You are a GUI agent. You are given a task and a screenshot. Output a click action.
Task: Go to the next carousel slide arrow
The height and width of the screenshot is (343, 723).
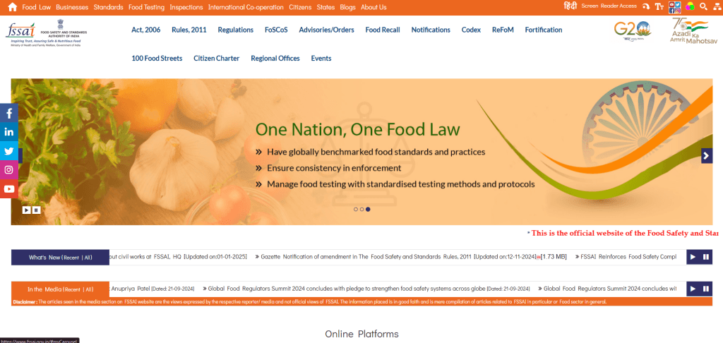(x=706, y=156)
